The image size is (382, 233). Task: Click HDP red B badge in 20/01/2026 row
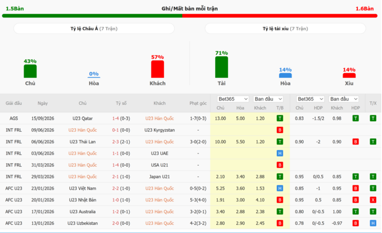[x=356, y=200]
